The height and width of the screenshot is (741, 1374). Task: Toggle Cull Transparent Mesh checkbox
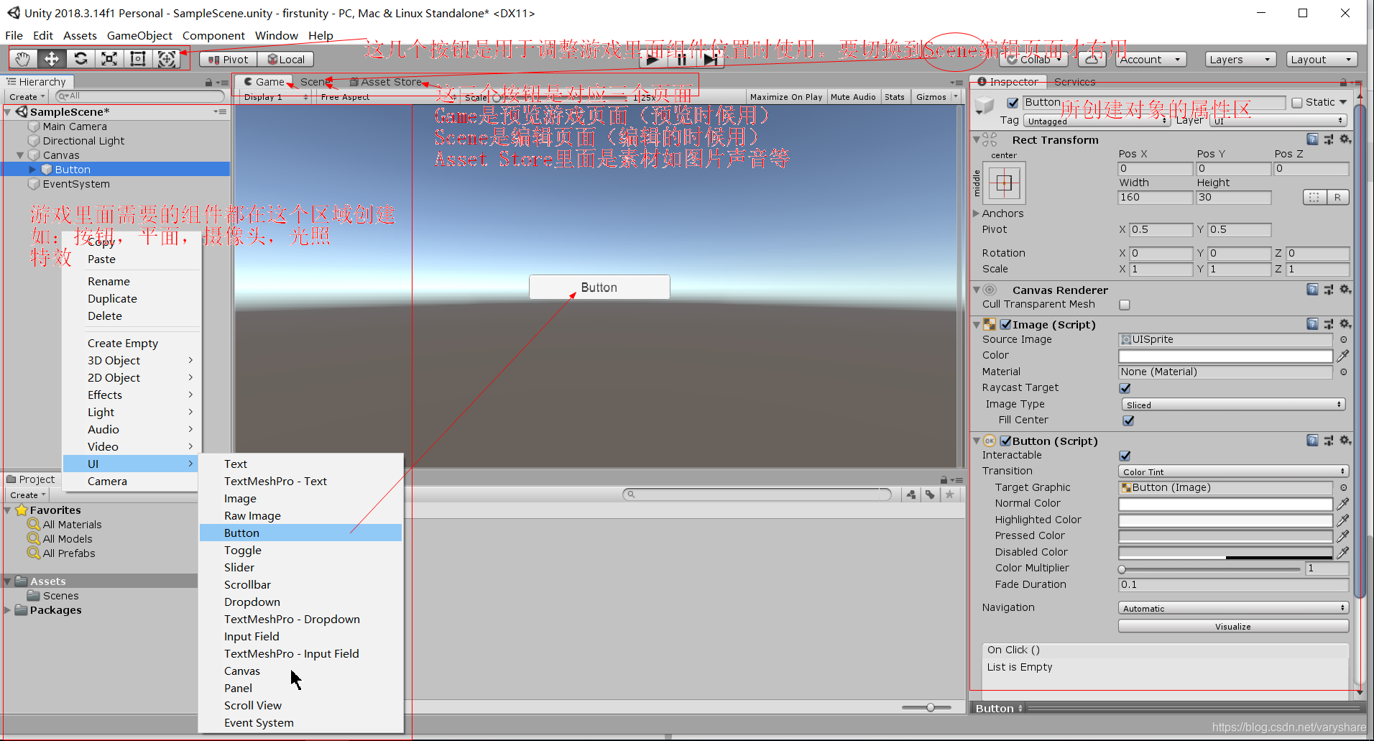point(1125,305)
